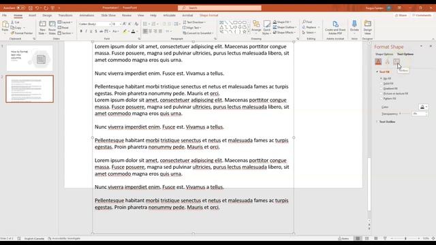Open the font name combo box
The image size is (436, 245).
click(x=95, y=24)
